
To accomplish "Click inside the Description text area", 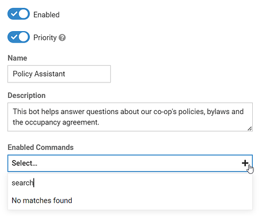I will pyautogui.click(x=130, y=117).
